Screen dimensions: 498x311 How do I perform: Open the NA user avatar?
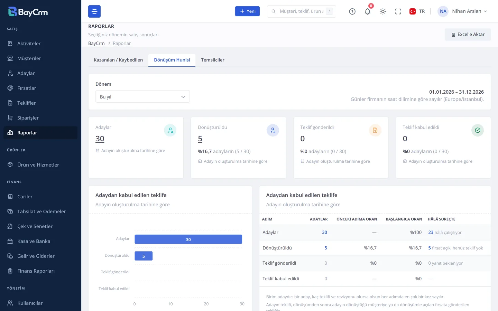(443, 11)
